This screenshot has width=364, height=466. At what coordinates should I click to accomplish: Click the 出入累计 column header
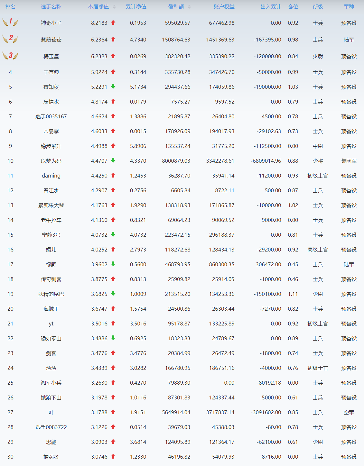271,7
